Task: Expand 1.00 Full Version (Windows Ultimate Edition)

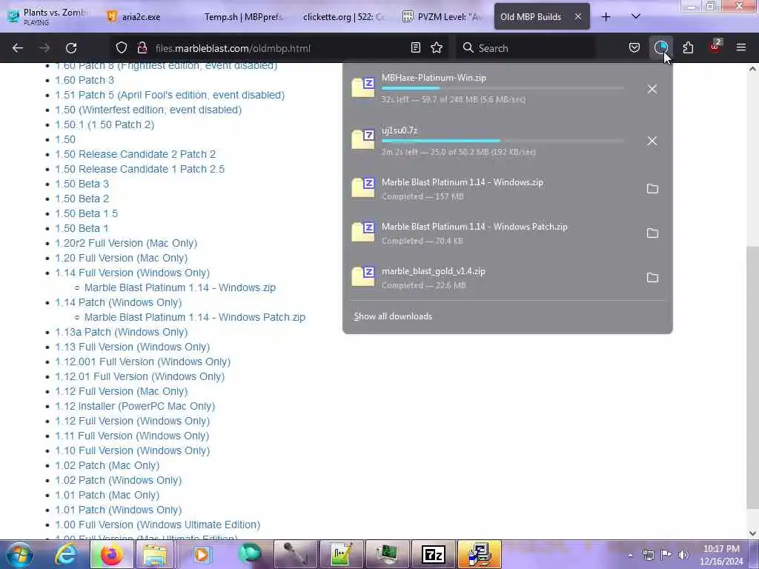Action: (x=157, y=525)
